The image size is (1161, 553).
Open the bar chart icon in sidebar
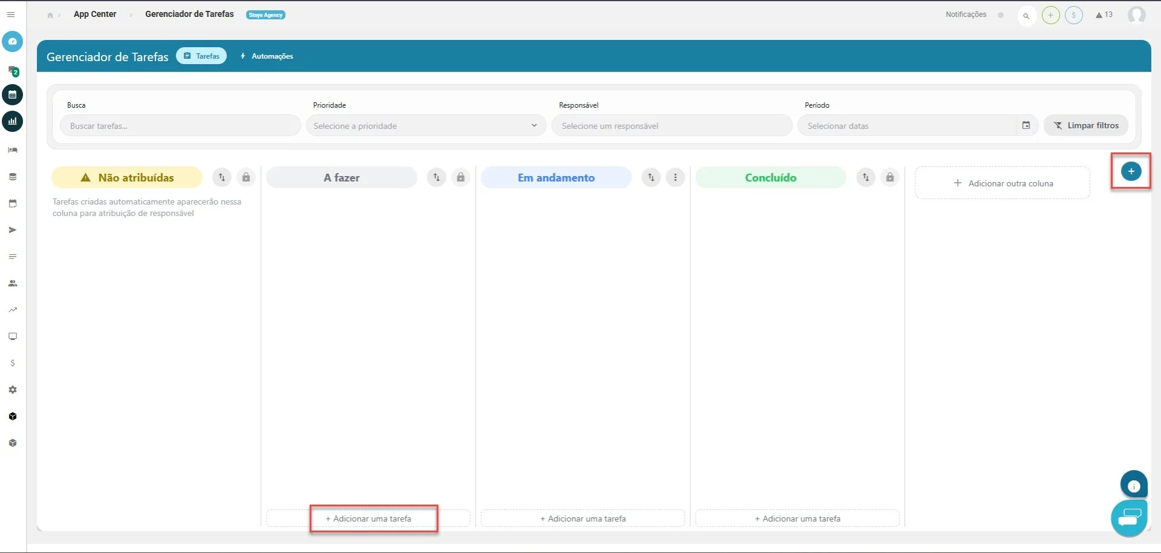12,122
